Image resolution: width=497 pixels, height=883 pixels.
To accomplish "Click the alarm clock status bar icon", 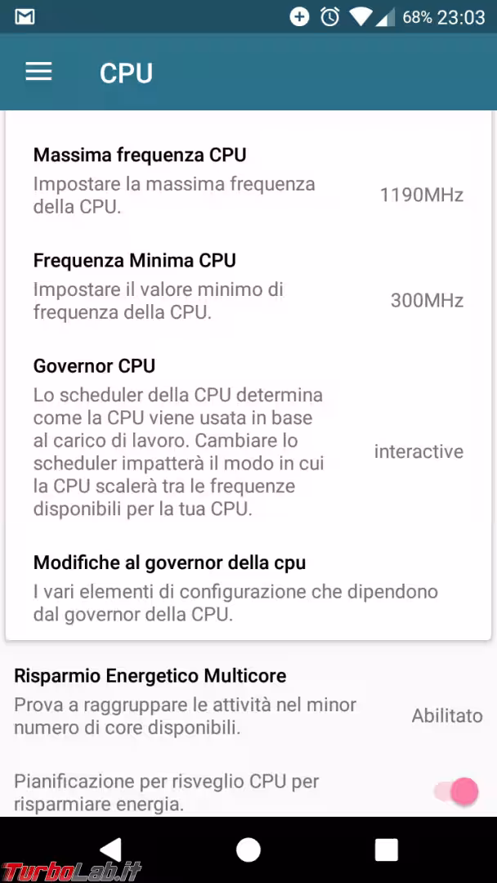I will tap(328, 15).
